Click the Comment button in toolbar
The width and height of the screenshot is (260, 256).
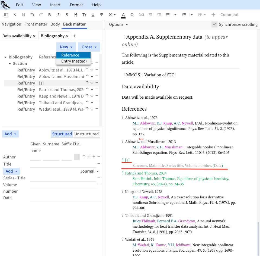(x=229, y=15)
